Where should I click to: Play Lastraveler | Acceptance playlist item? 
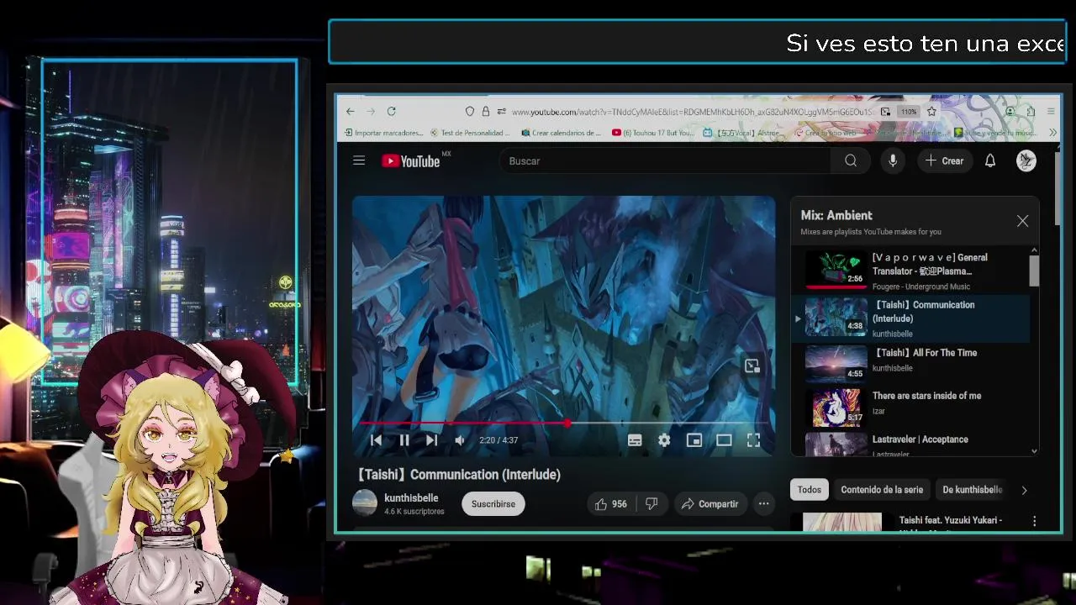(x=911, y=445)
